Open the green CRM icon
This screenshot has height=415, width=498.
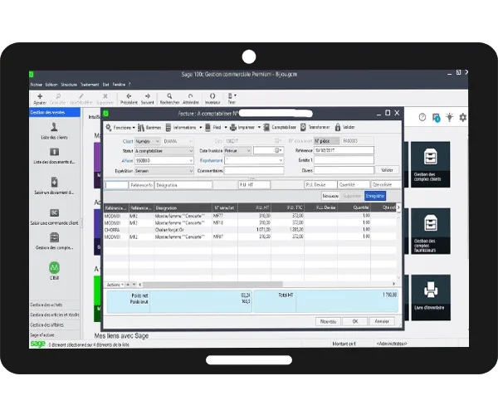click(54, 267)
